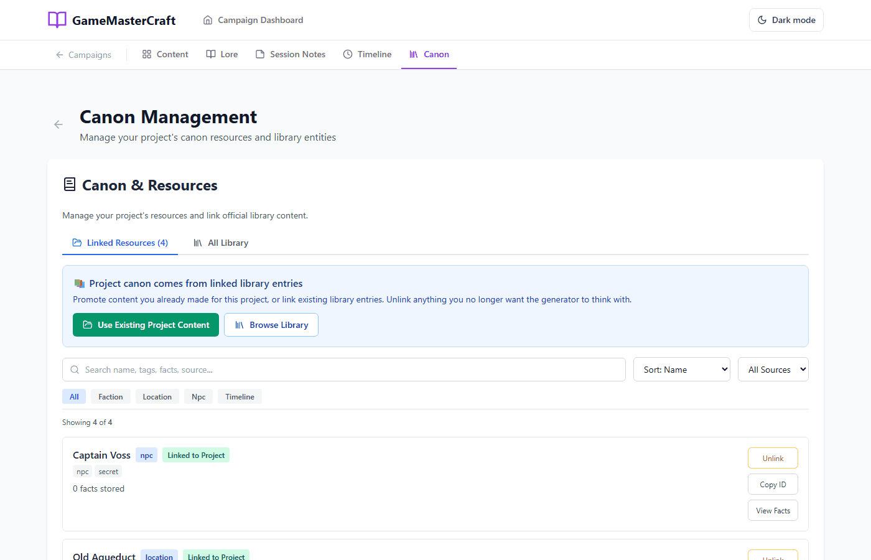871x560 pixels.
Task: Click the back arrow beside Canon Management
Action: coord(58,124)
